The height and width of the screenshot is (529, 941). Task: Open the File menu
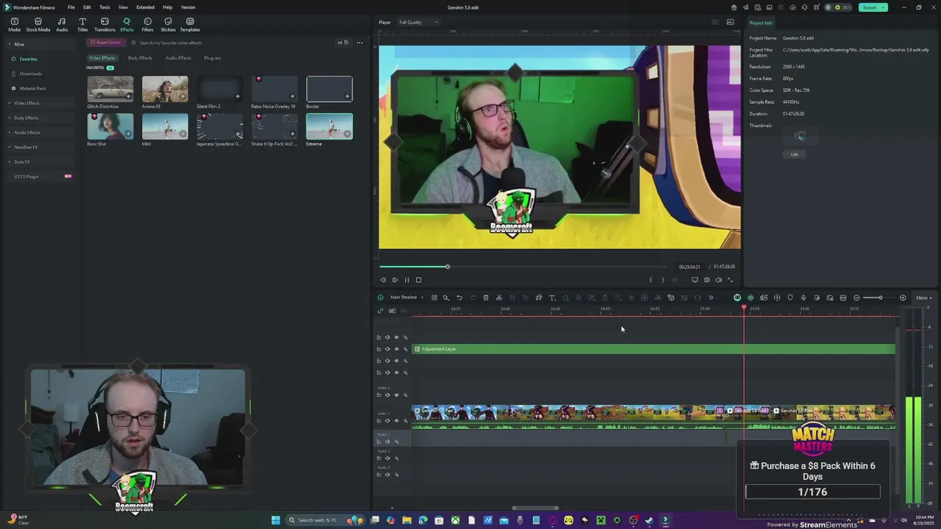coord(71,7)
